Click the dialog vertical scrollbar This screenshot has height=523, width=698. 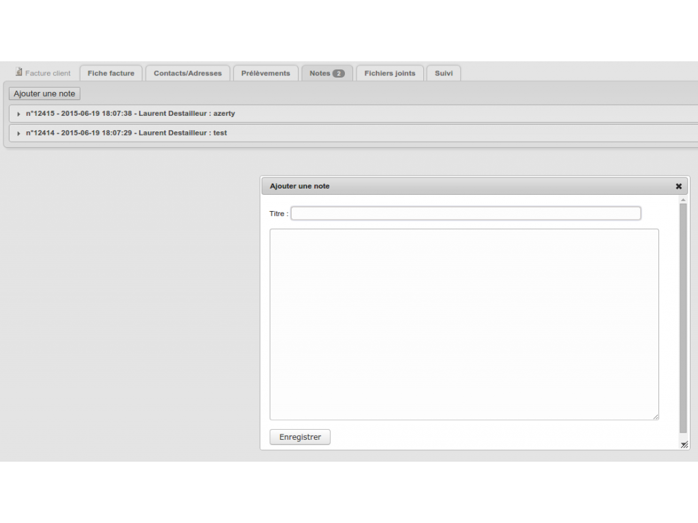683,318
